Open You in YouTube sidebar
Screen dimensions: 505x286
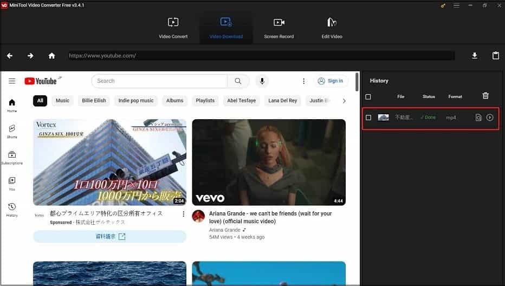(x=12, y=184)
